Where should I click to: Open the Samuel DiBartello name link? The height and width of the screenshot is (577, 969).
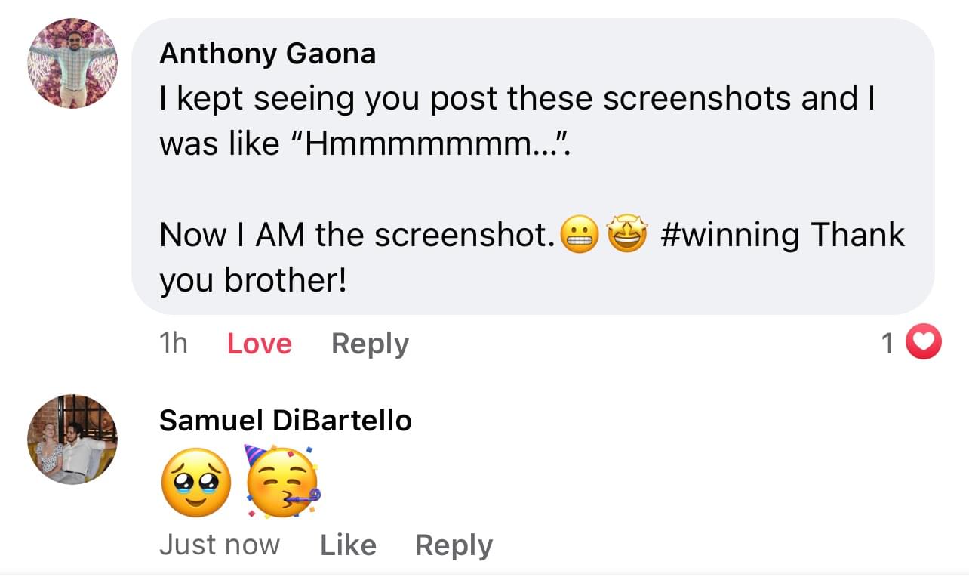pos(285,421)
